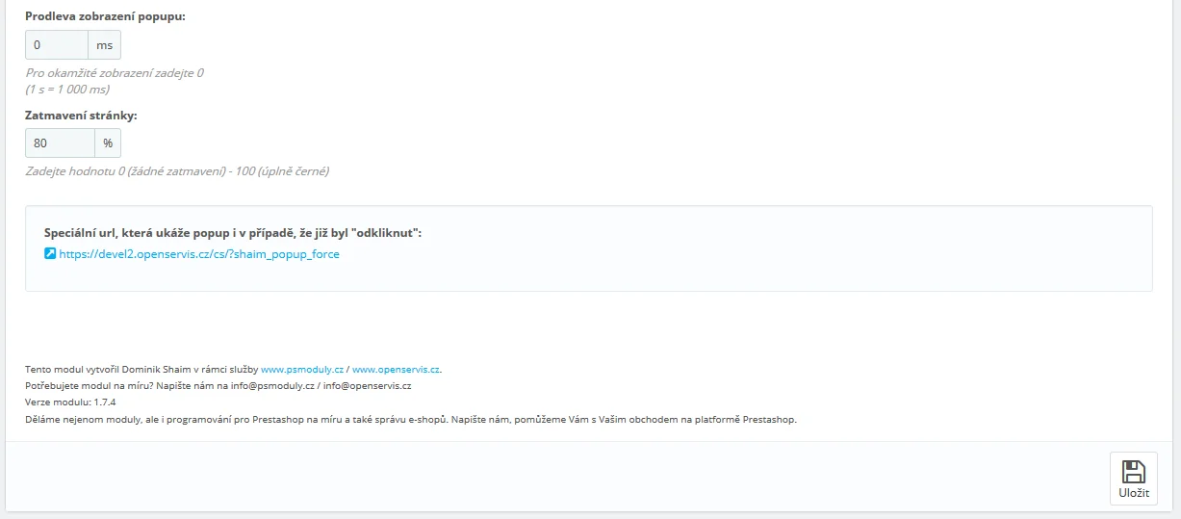Viewport: 1181px width, 519px height.
Task: Open the shaim_popup_force special URL link
Action: coord(199,254)
